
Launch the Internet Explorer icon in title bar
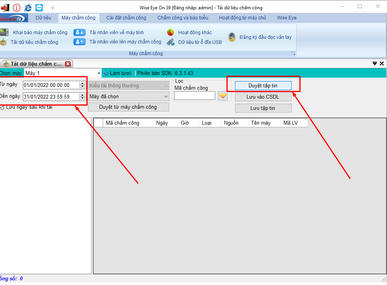coord(28,8)
